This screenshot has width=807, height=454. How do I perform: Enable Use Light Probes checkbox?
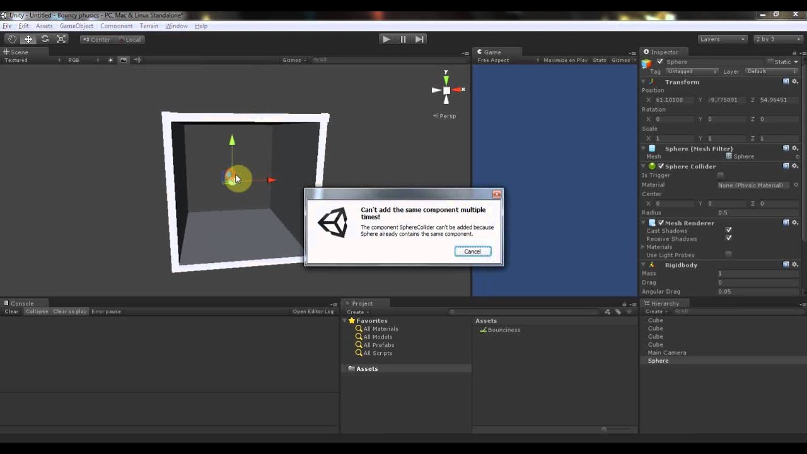(729, 255)
